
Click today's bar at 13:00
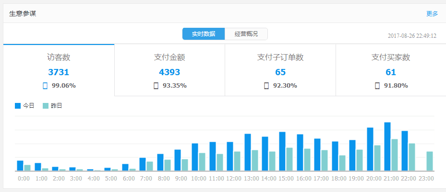point(248,152)
